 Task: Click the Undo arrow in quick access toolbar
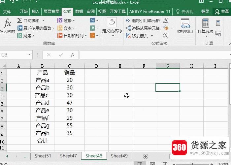click(12, 1)
